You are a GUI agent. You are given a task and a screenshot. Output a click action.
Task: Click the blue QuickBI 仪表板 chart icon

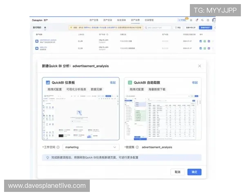click(48, 82)
